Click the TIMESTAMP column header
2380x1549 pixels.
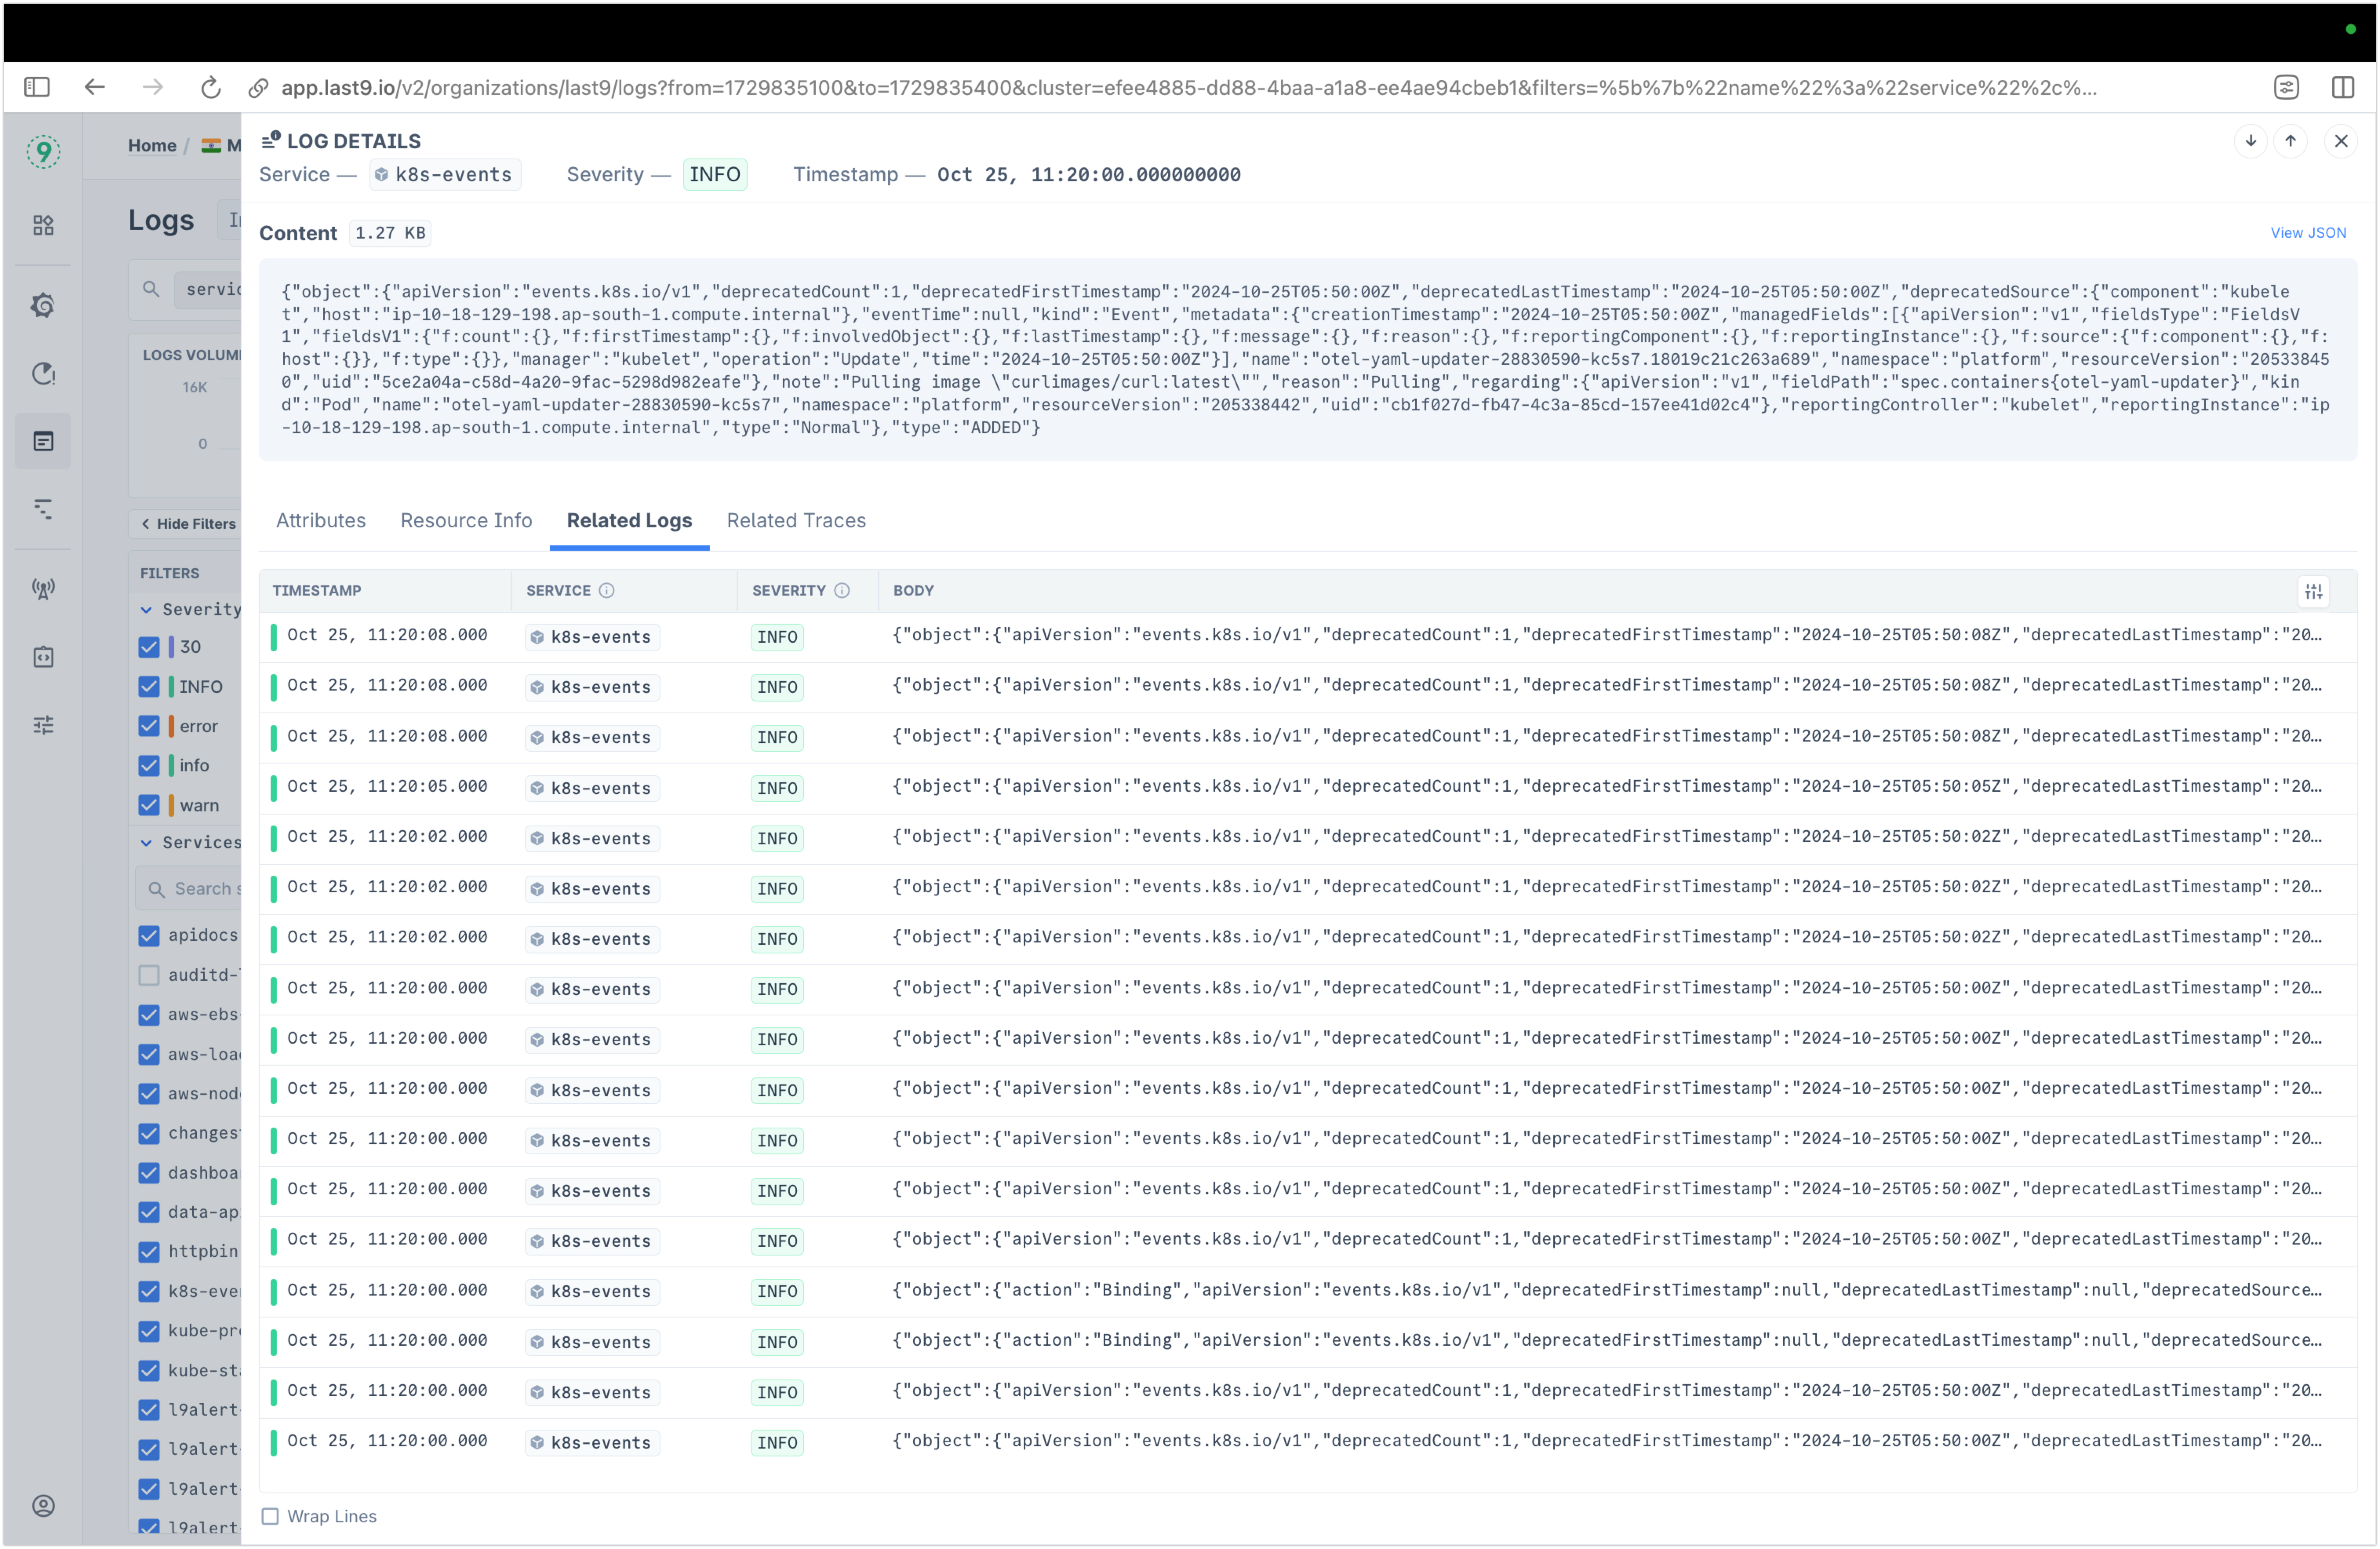coord(317,590)
